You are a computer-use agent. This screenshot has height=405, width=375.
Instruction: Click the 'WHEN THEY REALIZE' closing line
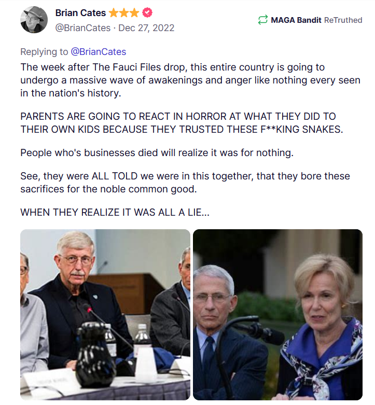point(107,212)
